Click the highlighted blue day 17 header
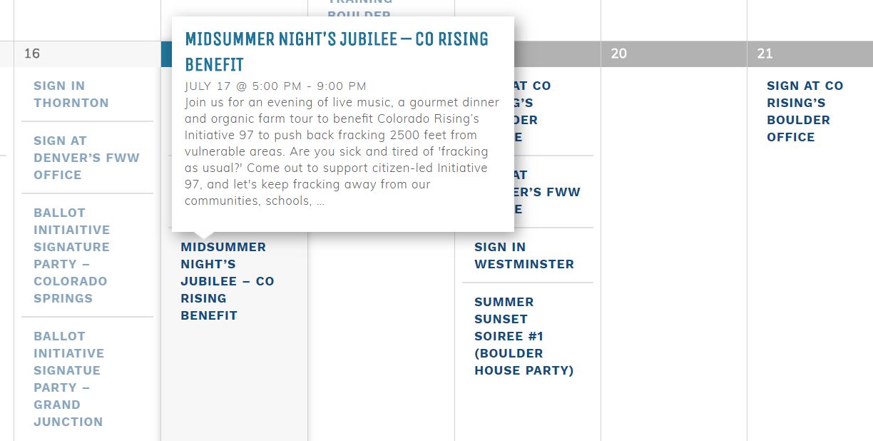Viewport: 873px width, 441px height. click(167, 54)
